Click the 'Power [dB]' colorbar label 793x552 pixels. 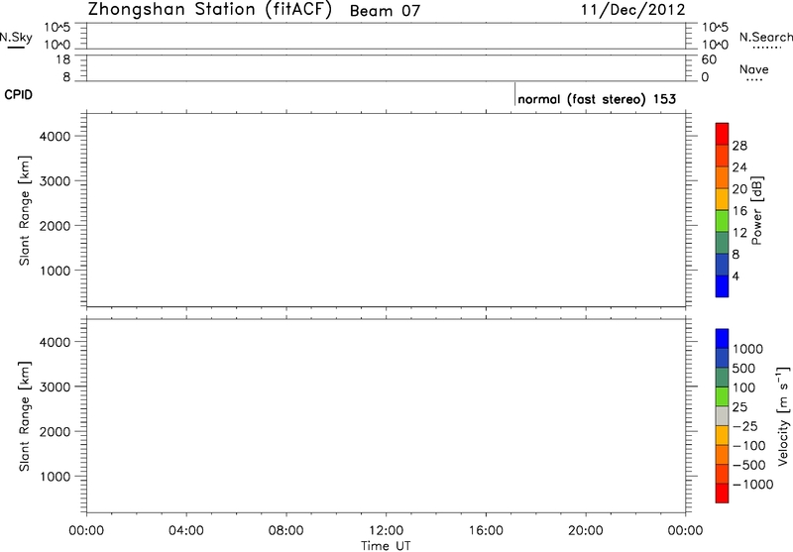[756, 210]
